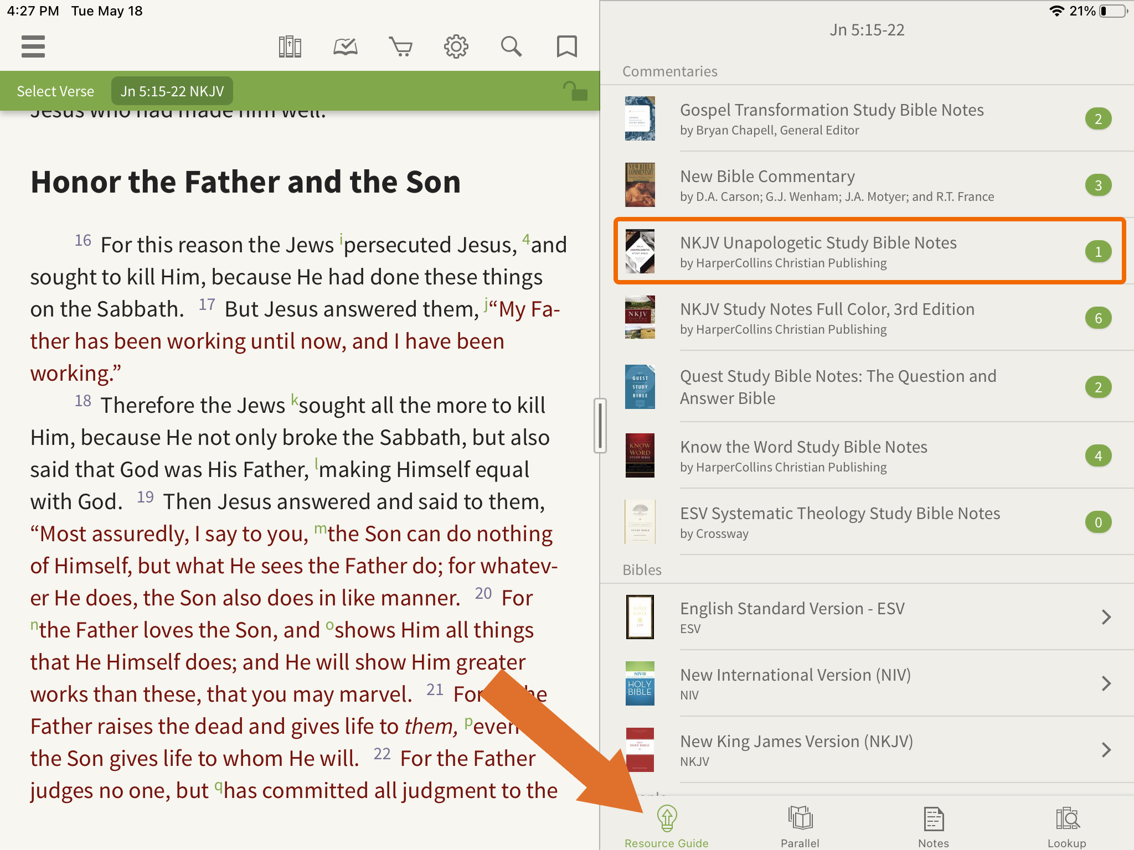Tap the 4:27 PM clock

tap(33, 11)
